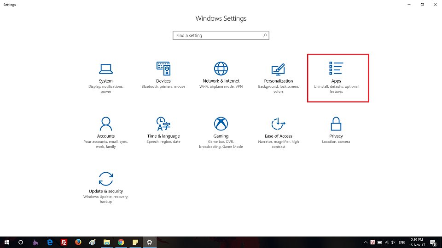Viewport: 442px width, 248px height.
Task: Open the System settings category
Action: click(106, 78)
